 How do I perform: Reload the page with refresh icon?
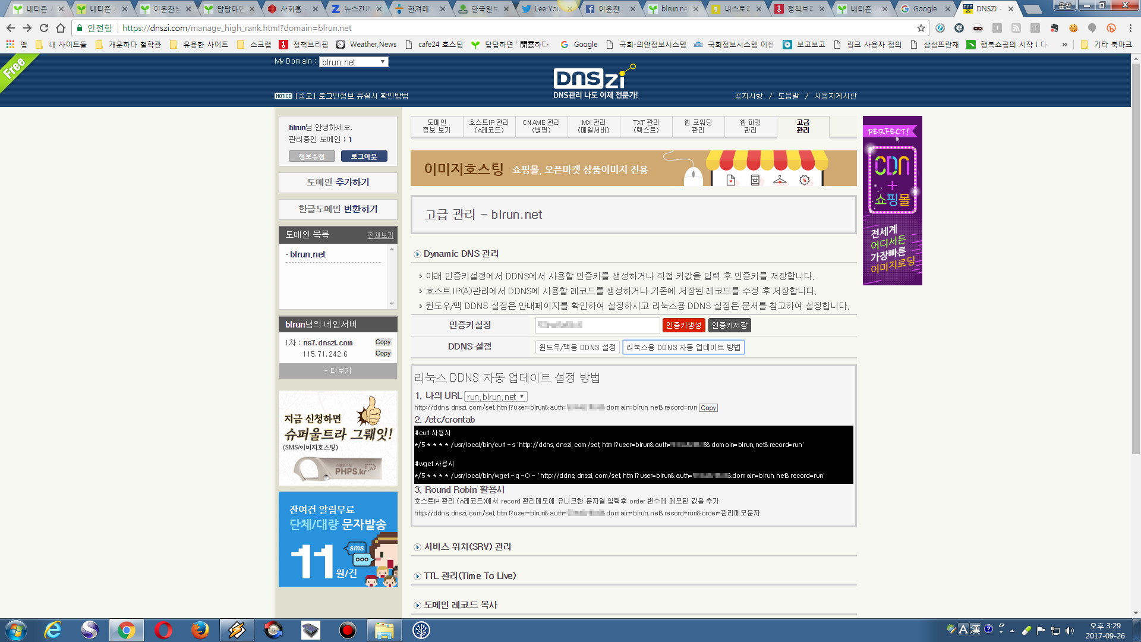point(44,28)
